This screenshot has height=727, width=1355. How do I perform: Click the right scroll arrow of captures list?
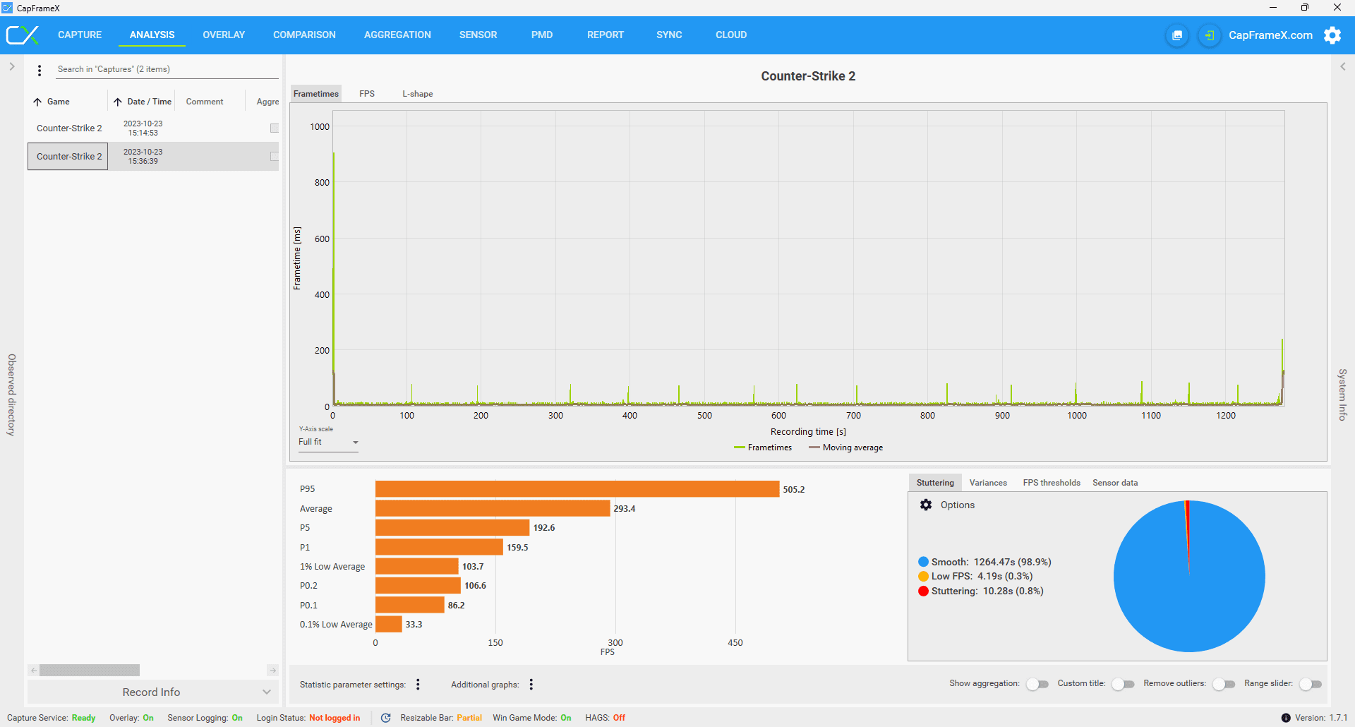[x=273, y=670]
